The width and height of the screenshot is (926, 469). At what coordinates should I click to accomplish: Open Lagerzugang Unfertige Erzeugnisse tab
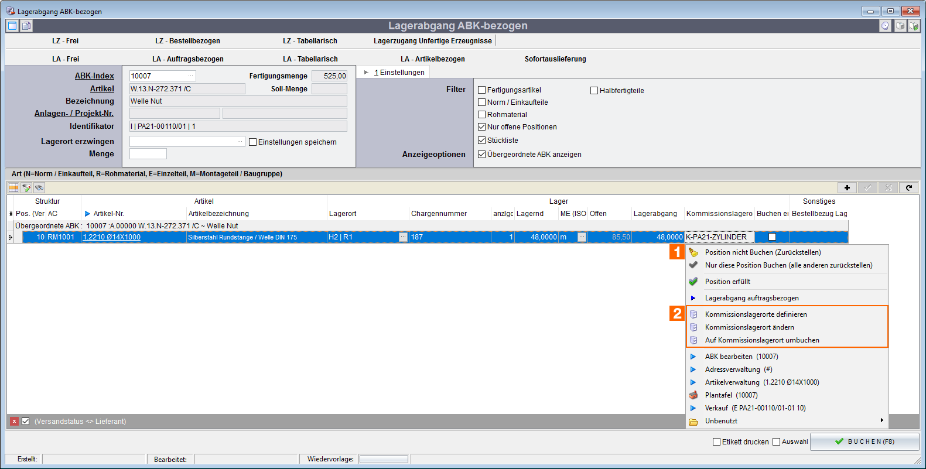pyautogui.click(x=433, y=41)
